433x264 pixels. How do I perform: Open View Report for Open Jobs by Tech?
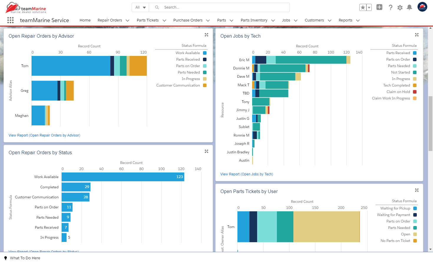[x=247, y=174]
